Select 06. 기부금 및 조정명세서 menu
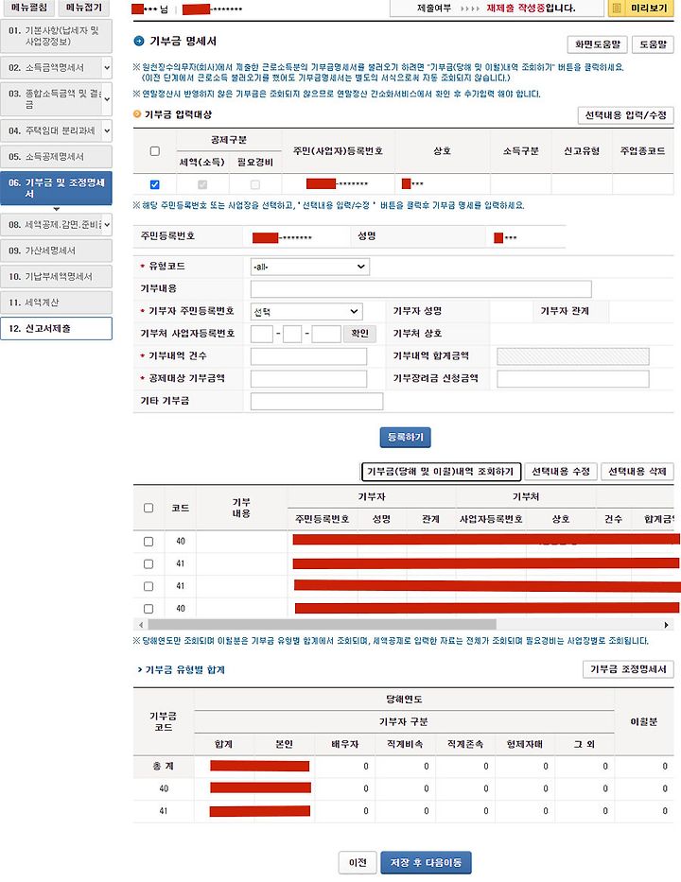 tap(57, 188)
